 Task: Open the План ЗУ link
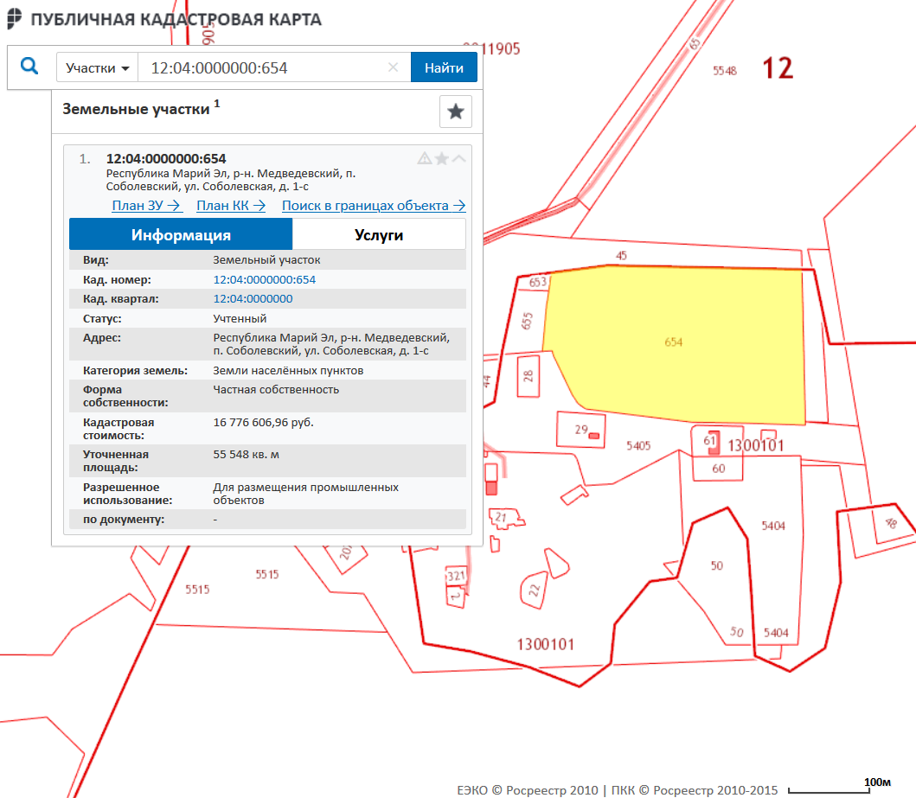click(146, 206)
